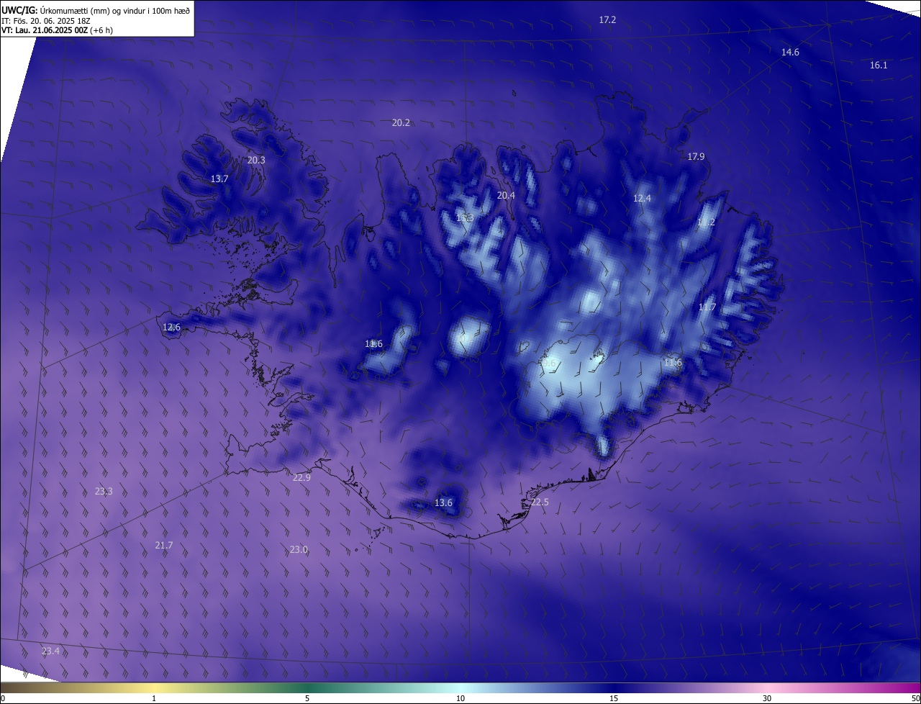Viewport: 921px width, 704px height.
Task: Click the 22.9 value label
Action: (x=301, y=477)
